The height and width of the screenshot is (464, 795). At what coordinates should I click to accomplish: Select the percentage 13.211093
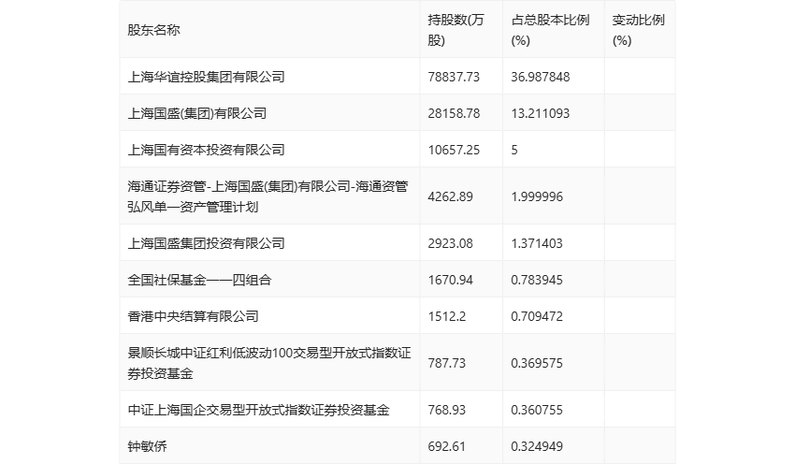point(541,113)
